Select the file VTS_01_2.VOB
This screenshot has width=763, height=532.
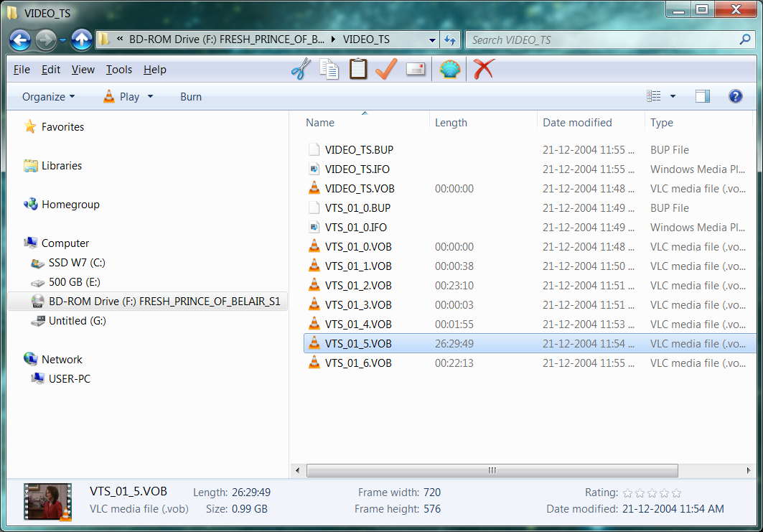[x=358, y=286]
